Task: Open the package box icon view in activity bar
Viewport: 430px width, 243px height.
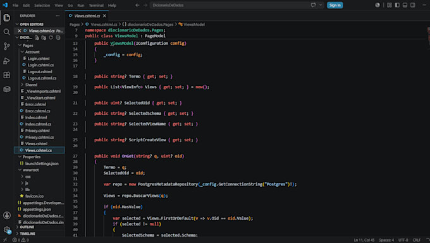Action: tap(6, 89)
